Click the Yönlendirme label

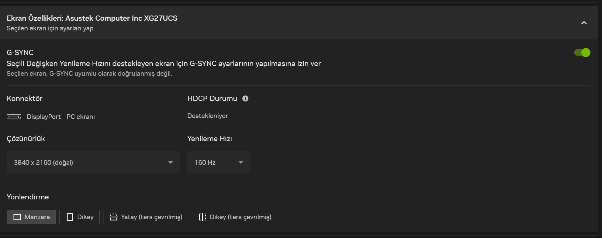click(28, 197)
